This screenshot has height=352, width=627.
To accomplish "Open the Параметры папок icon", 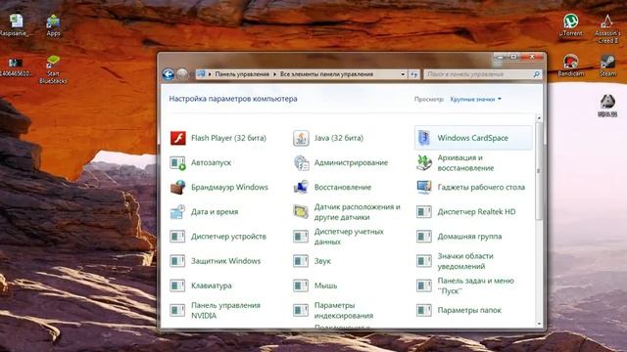I will point(424,311).
